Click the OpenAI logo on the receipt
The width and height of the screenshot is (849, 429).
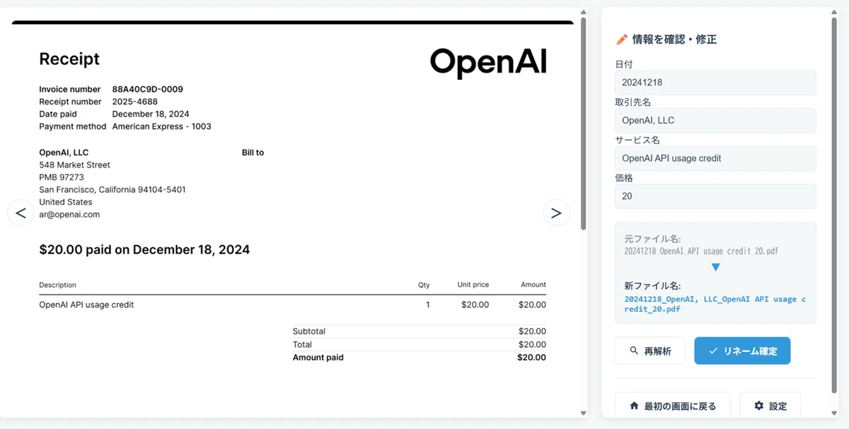(488, 61)
